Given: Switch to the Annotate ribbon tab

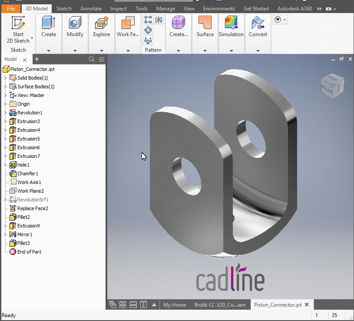Looking at the screenshot, I should pyautogui.click(x=91, y=8).
